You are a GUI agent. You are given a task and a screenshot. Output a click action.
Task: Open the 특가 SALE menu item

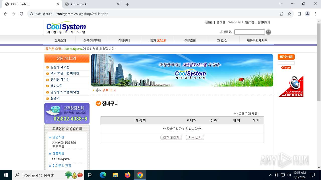158,40
